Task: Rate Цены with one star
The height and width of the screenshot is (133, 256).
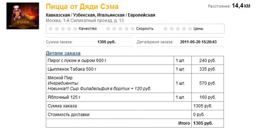Action: 165,29
